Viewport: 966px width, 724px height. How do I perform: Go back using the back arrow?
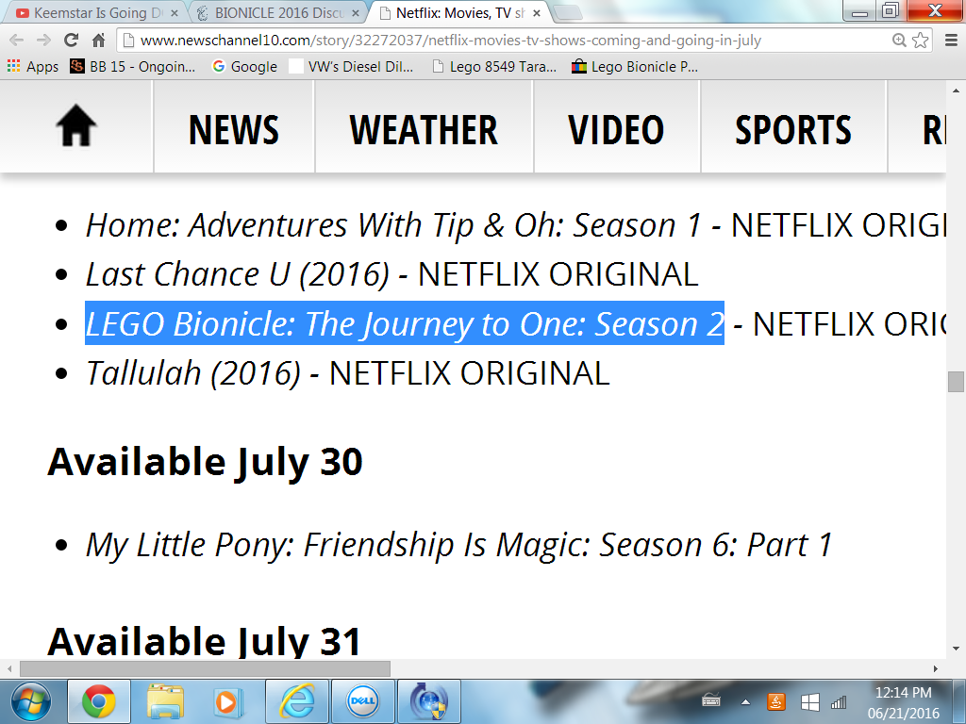point(17,40)
